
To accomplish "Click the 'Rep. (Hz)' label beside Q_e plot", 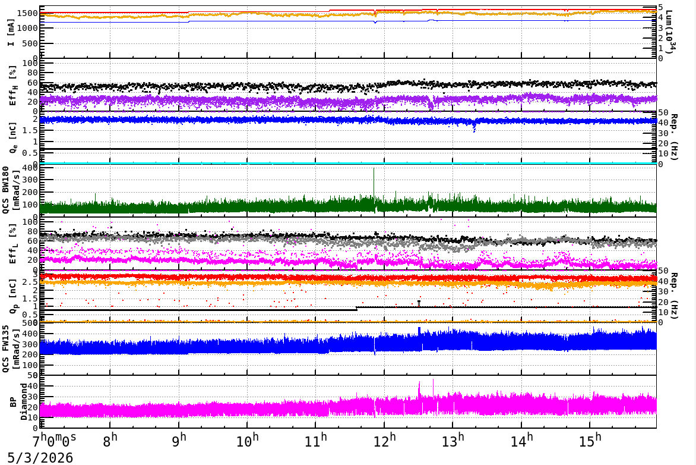I will 674,137.
